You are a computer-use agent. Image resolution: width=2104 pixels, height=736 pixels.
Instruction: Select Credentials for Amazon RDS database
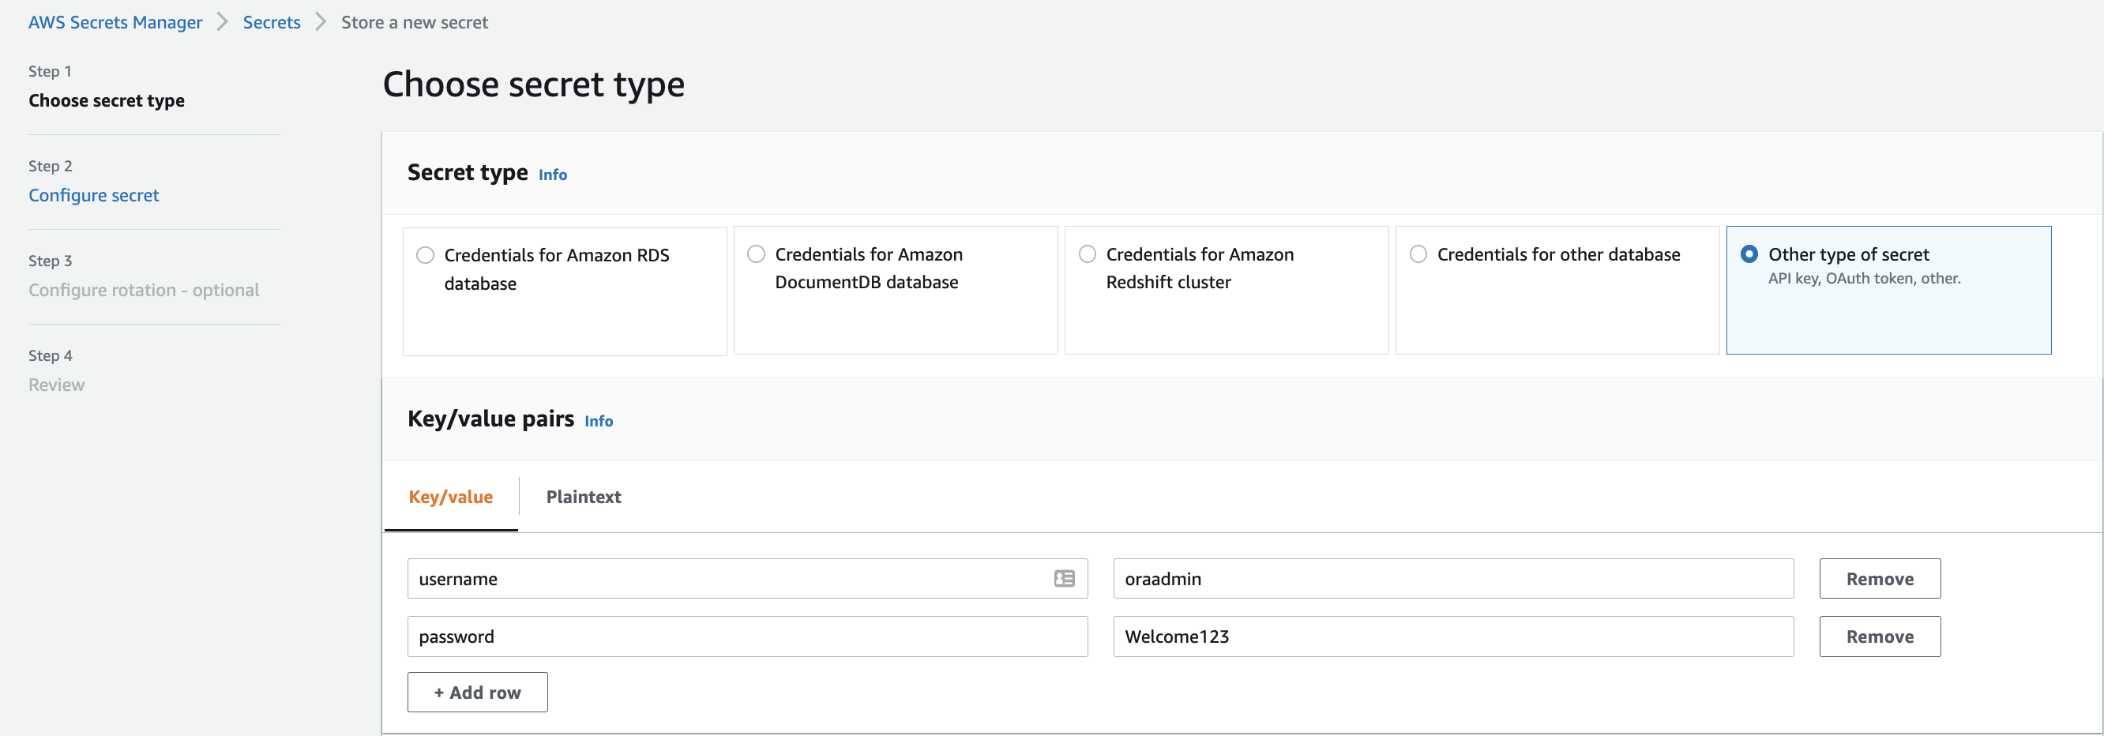(x=426, y=255)
